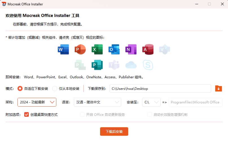
Task: Click the ProgramFiles\Microsoft Office path field
Action: [195, 102]
